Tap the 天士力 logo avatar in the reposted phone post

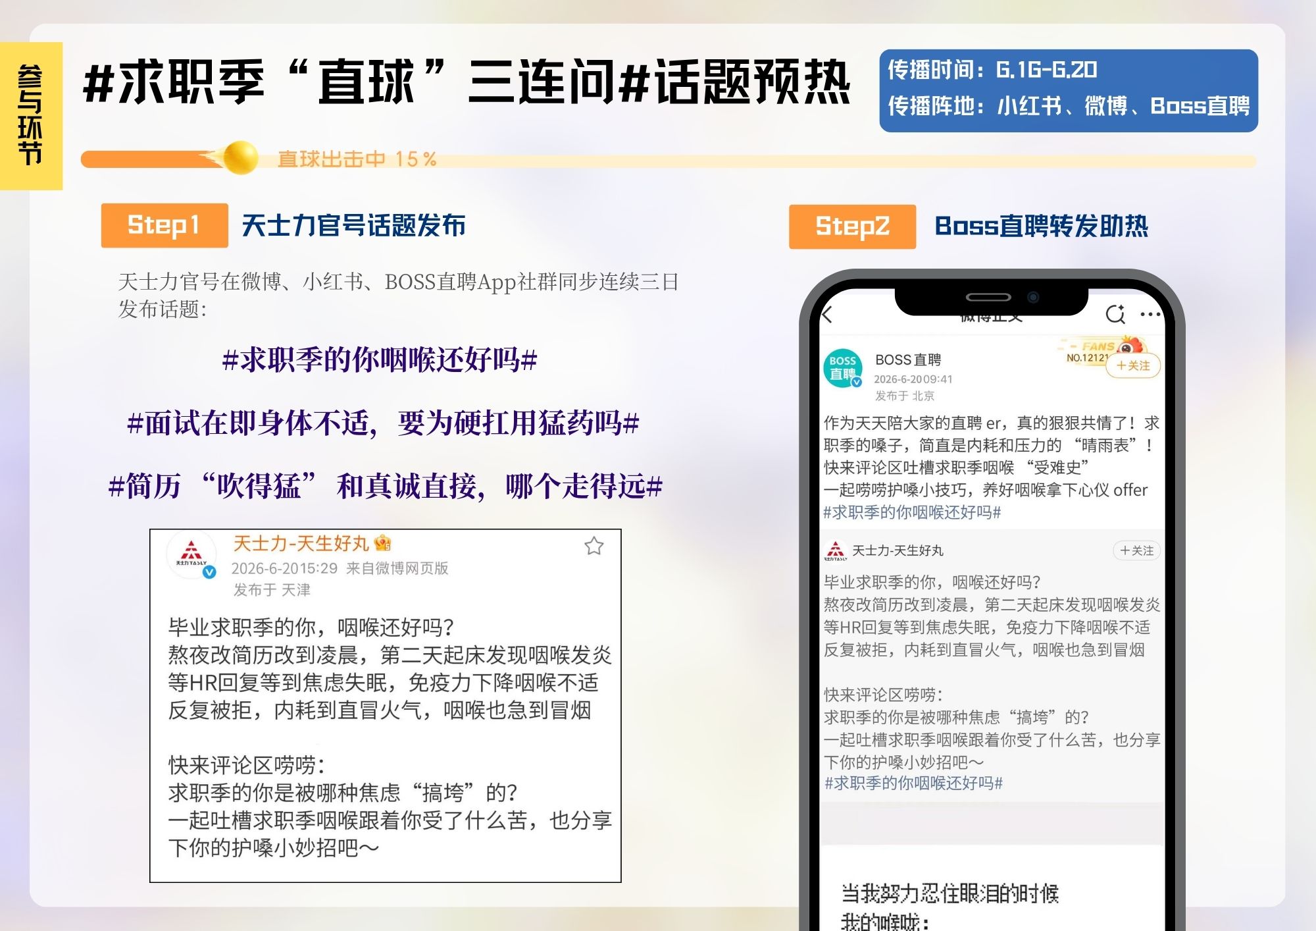[x=835, y=550]
